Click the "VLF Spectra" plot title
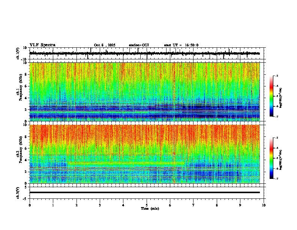The height and width of the screenshot is (230, 297). (x=42, y=45)
